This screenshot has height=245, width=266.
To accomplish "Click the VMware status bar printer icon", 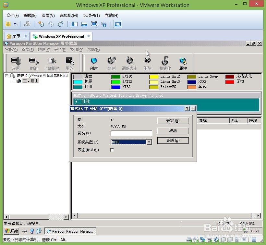I will (210, 240).
